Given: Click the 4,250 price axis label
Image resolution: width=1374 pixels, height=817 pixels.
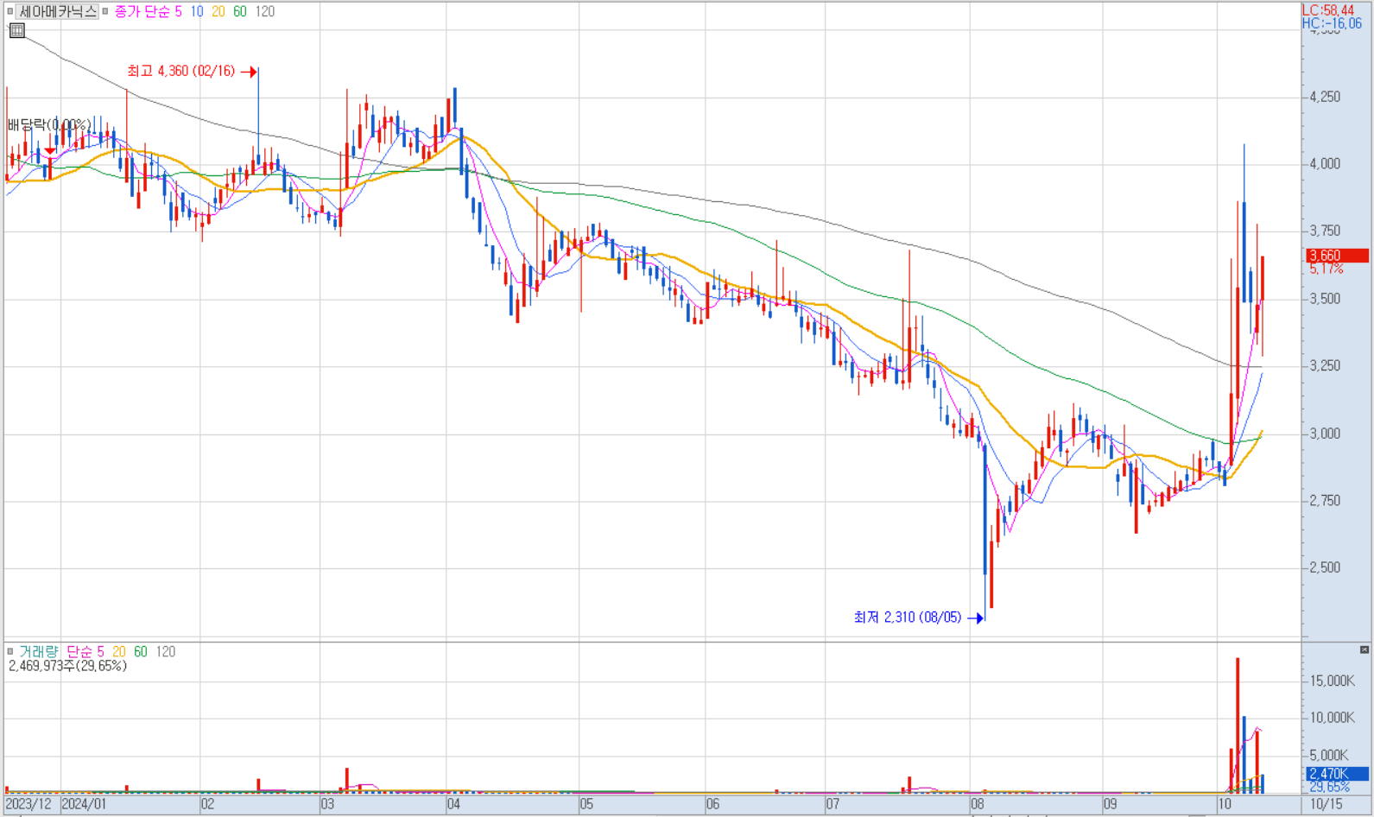Looking at the screenshot, I should coord(1326,98).
